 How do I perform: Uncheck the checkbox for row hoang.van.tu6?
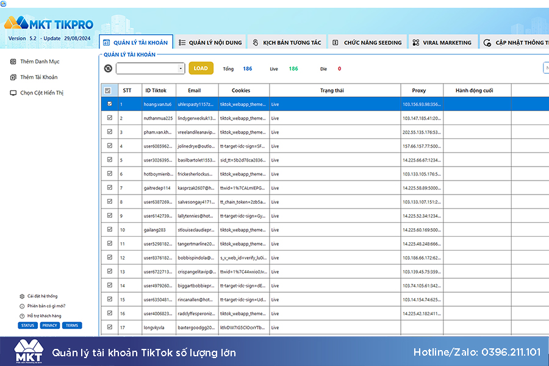[110, 104]
